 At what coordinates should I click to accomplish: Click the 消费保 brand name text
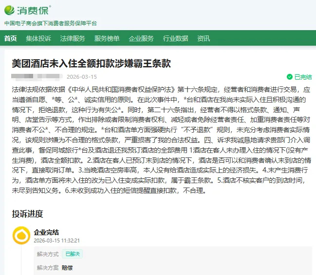33,11
